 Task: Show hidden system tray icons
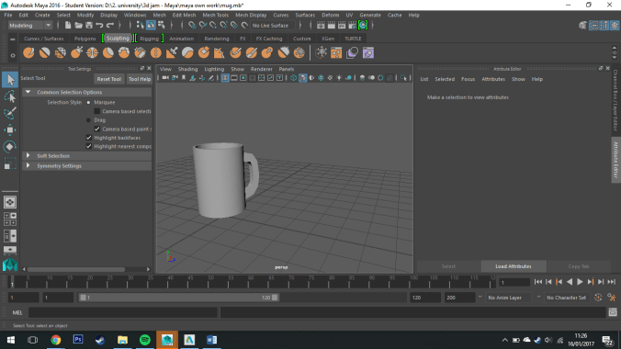(x=504, y=340)
